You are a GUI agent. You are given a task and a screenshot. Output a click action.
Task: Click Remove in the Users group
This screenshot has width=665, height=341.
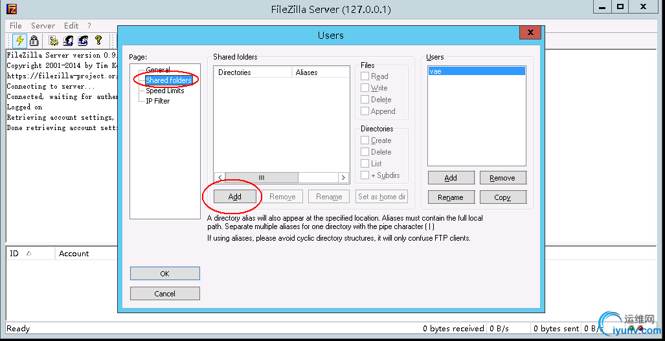tap(502, 178)
